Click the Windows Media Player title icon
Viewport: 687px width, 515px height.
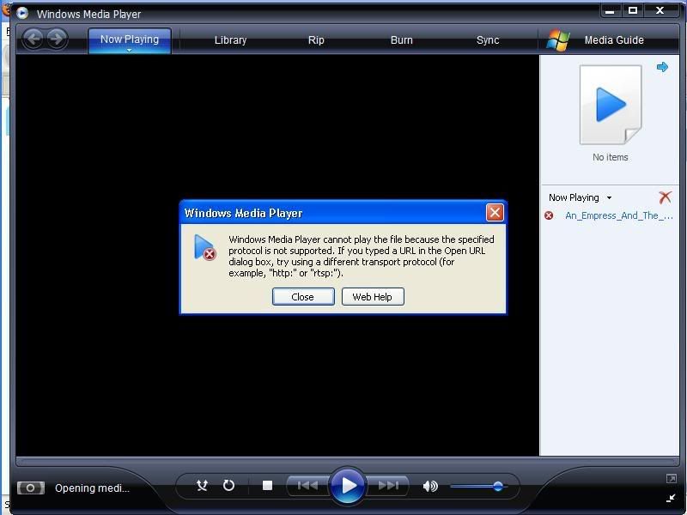pyautogui.click(x=22, y=14)
